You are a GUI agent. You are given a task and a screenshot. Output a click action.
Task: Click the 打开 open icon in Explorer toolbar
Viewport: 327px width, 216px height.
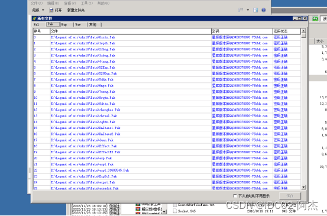coord(51,10)
